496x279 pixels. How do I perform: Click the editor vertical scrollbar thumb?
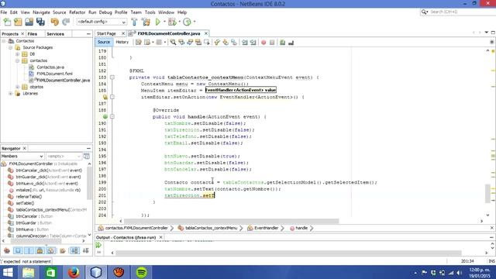487,193
